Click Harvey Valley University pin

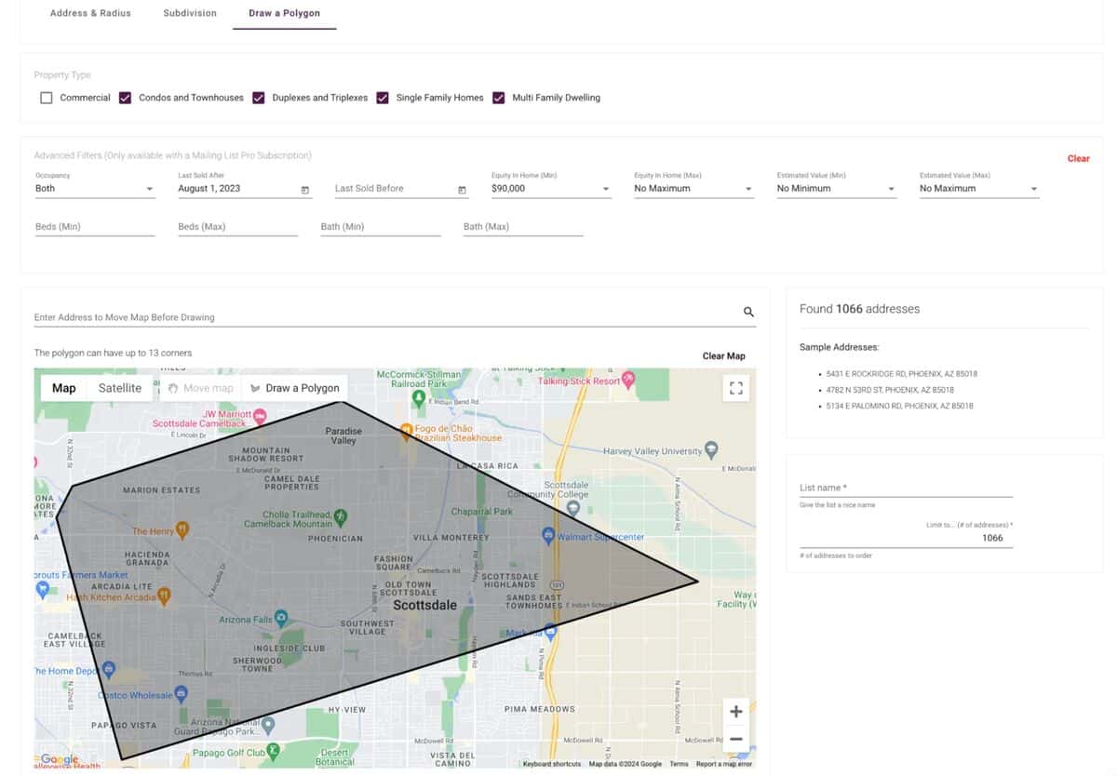click(x=712, y=450)
